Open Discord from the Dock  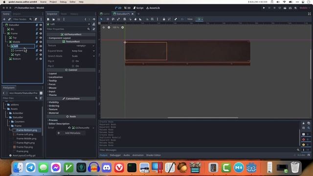107,167
